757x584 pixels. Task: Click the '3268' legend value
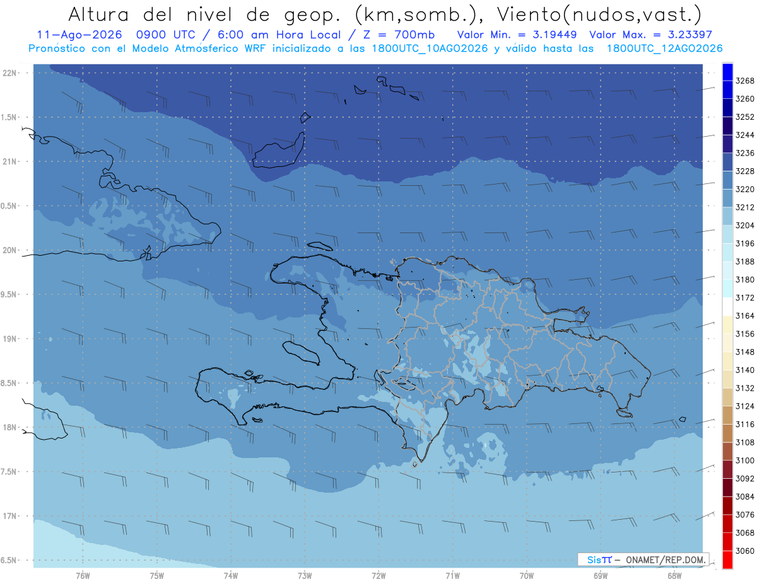744,81
